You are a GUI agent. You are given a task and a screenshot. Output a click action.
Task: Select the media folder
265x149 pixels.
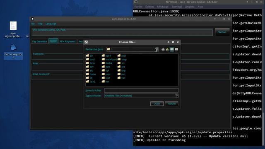[x=107, y=63]
